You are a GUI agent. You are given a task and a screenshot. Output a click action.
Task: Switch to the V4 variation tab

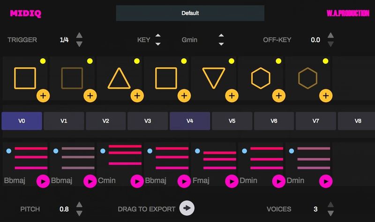[190, 121]
